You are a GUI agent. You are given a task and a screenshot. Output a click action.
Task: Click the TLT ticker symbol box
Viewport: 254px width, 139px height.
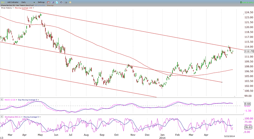3,2
